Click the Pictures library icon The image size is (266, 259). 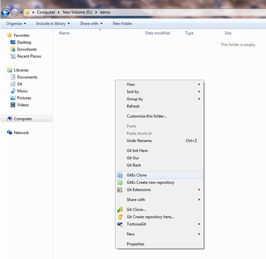(x=13, y=98)
